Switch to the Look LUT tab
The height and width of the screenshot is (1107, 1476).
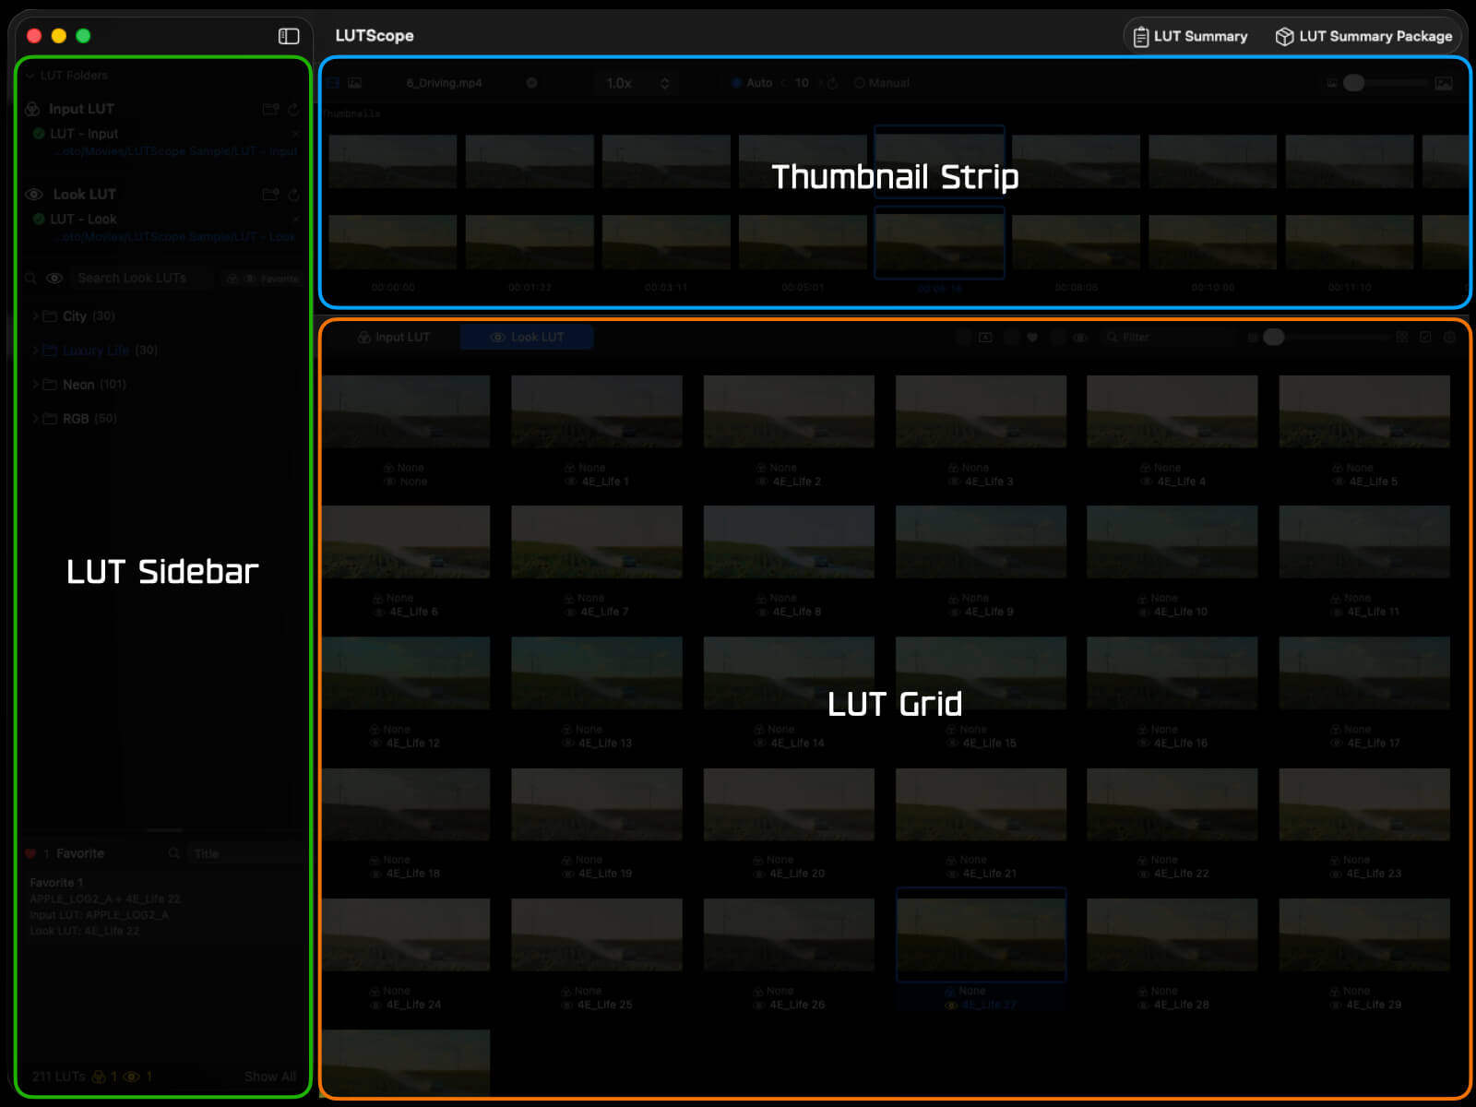527,338
